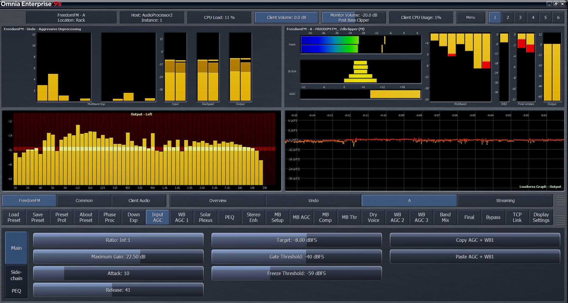The image size is (568, 303).
Task: Select the Main sub-tab
Action: click(16, 248)
